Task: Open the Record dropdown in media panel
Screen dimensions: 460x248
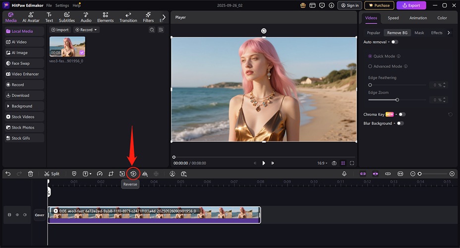Action: [x=86, y=30]
